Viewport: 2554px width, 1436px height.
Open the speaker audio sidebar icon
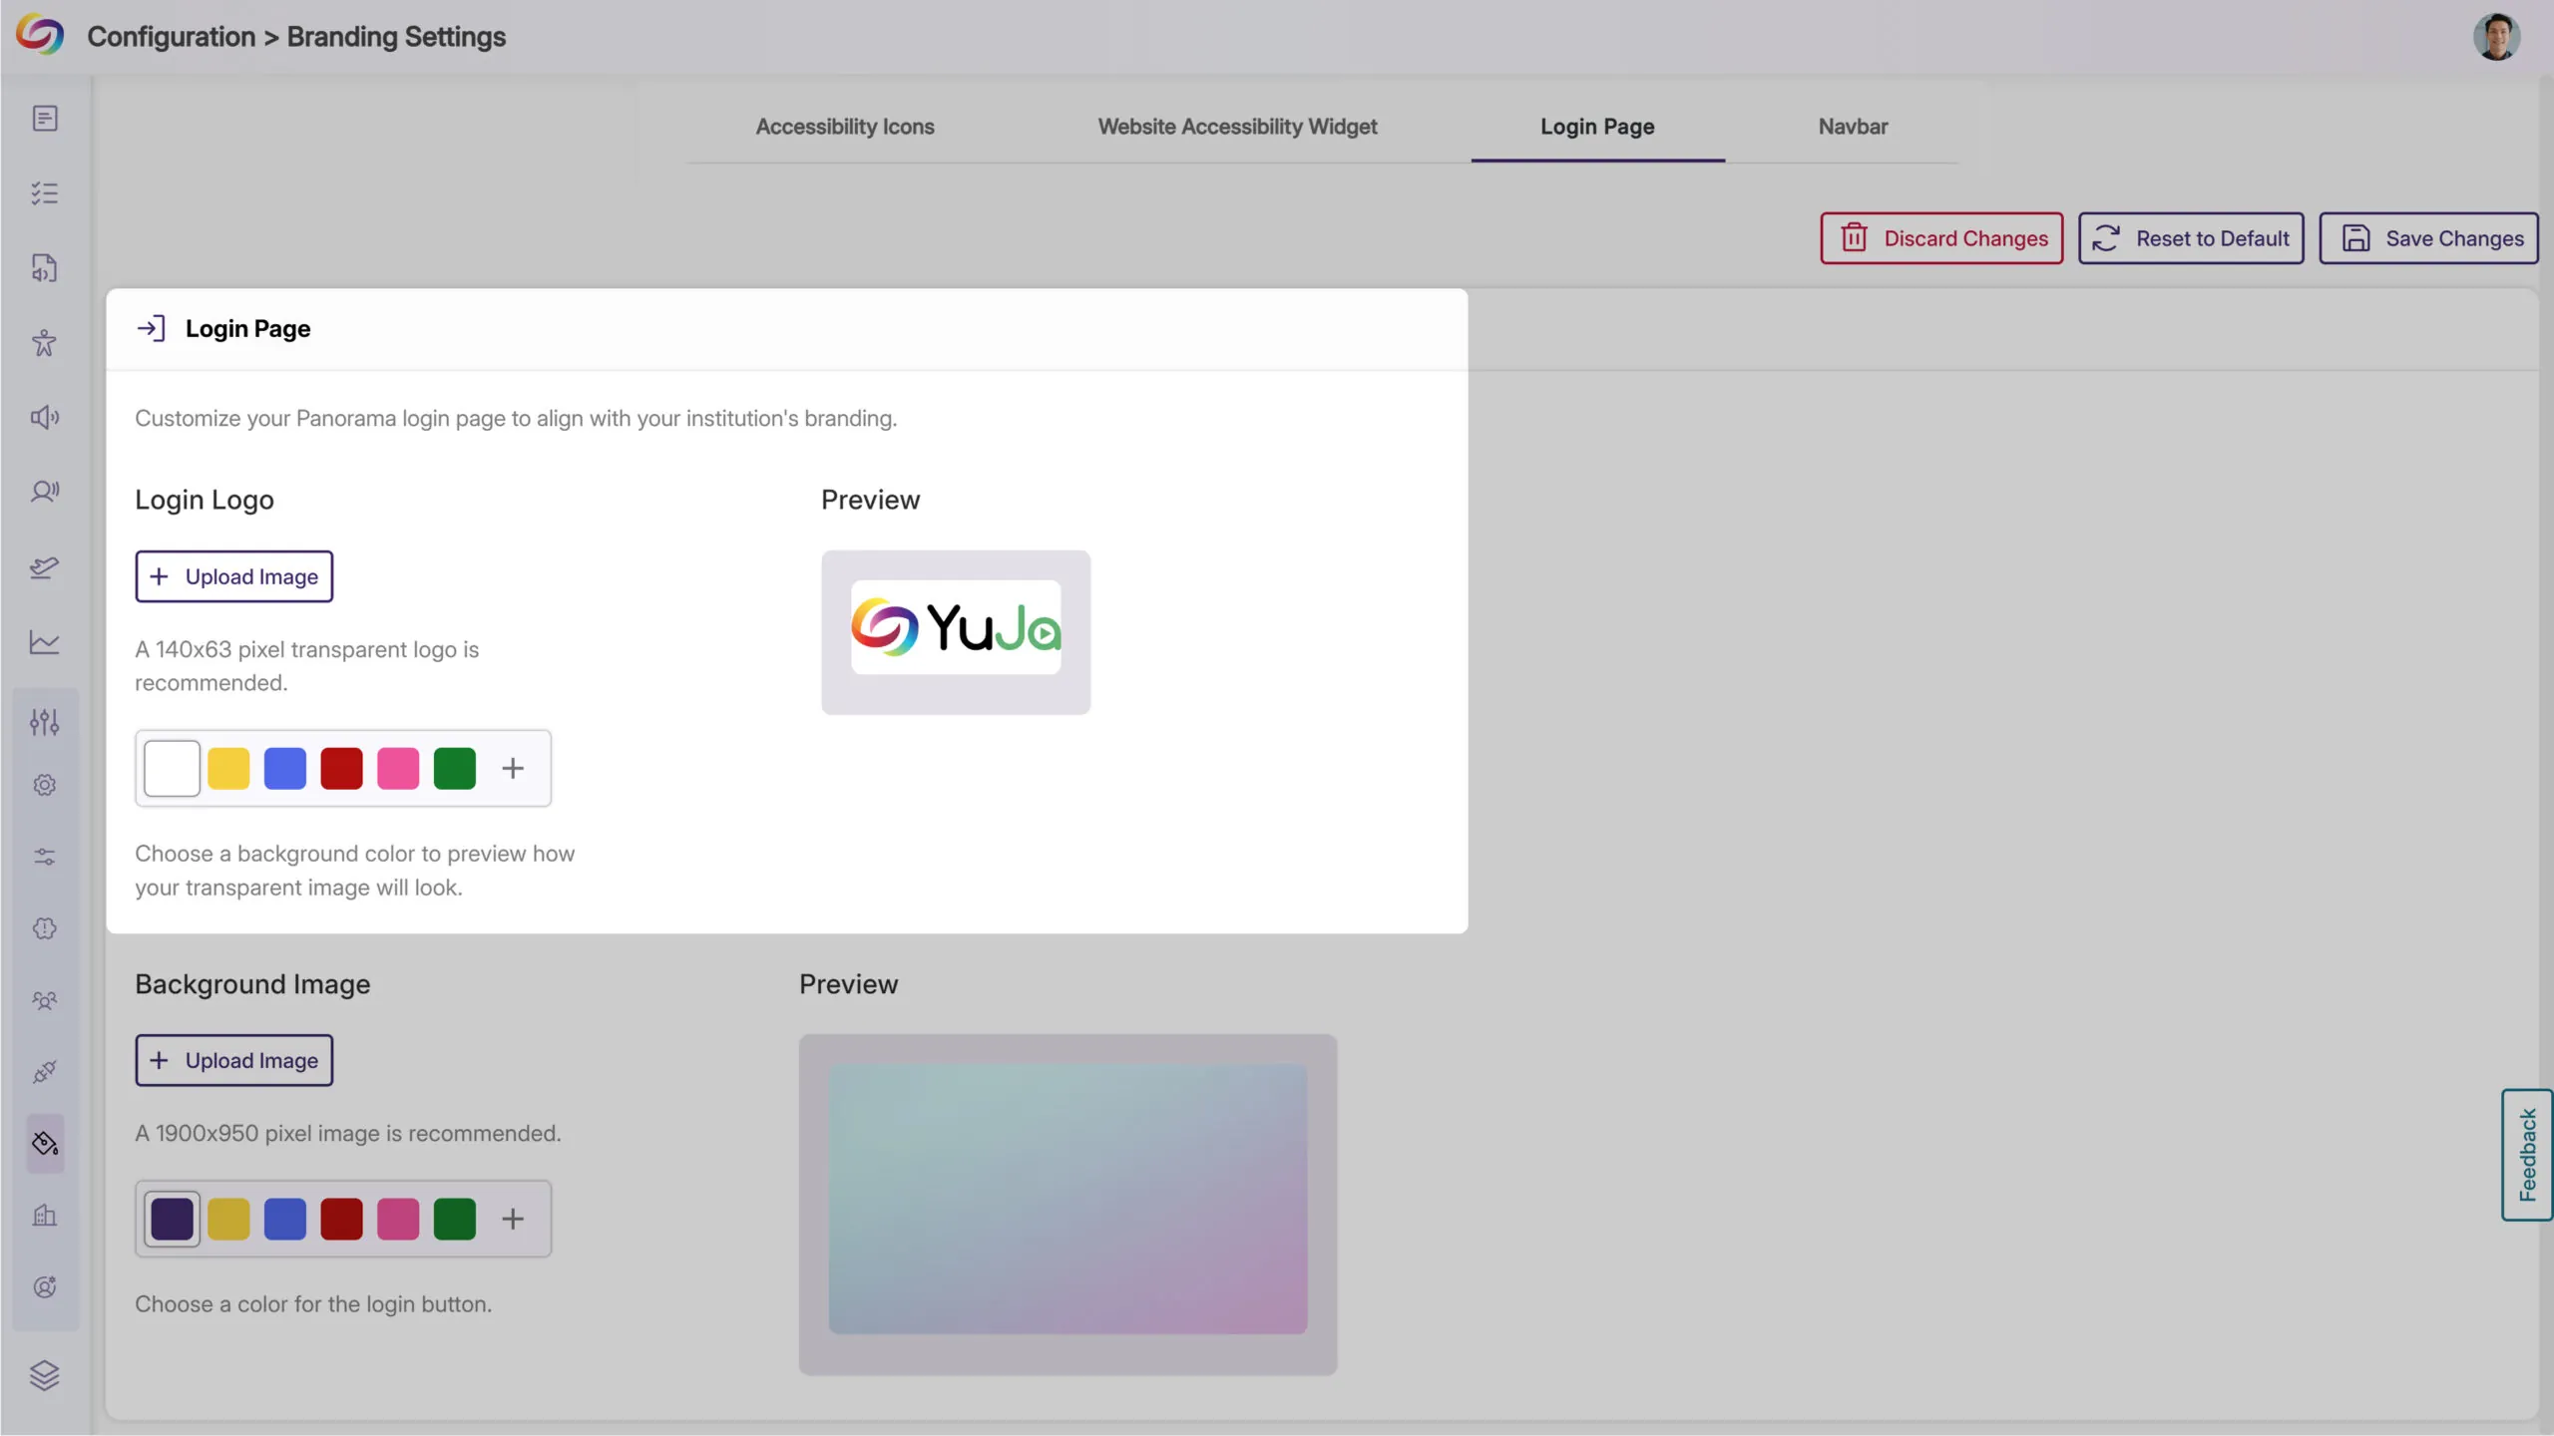tap(44, 417)
